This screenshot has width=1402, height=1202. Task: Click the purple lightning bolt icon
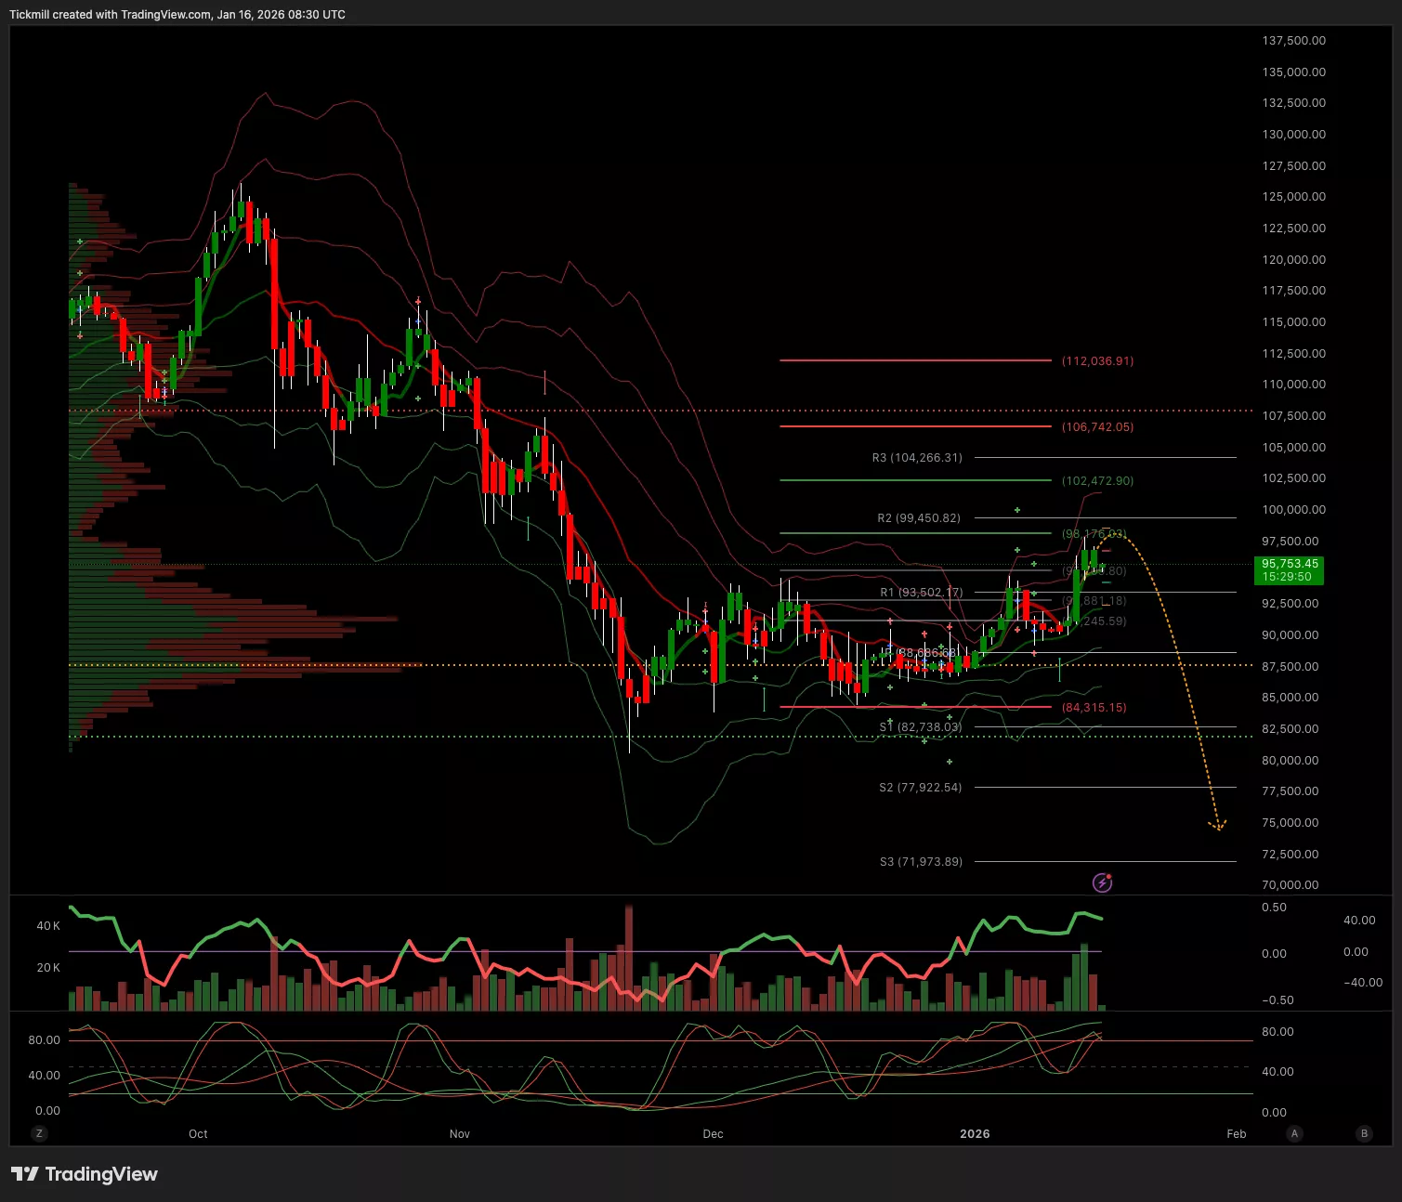pos(1102,882)
